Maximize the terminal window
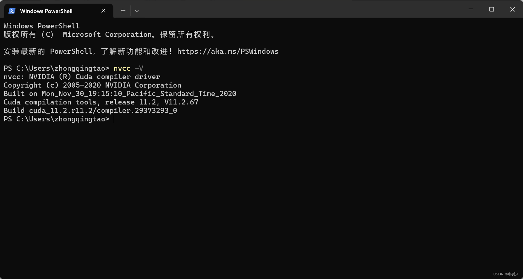The height and width of the screenshot is (279, 523). [x=491, y=9]
